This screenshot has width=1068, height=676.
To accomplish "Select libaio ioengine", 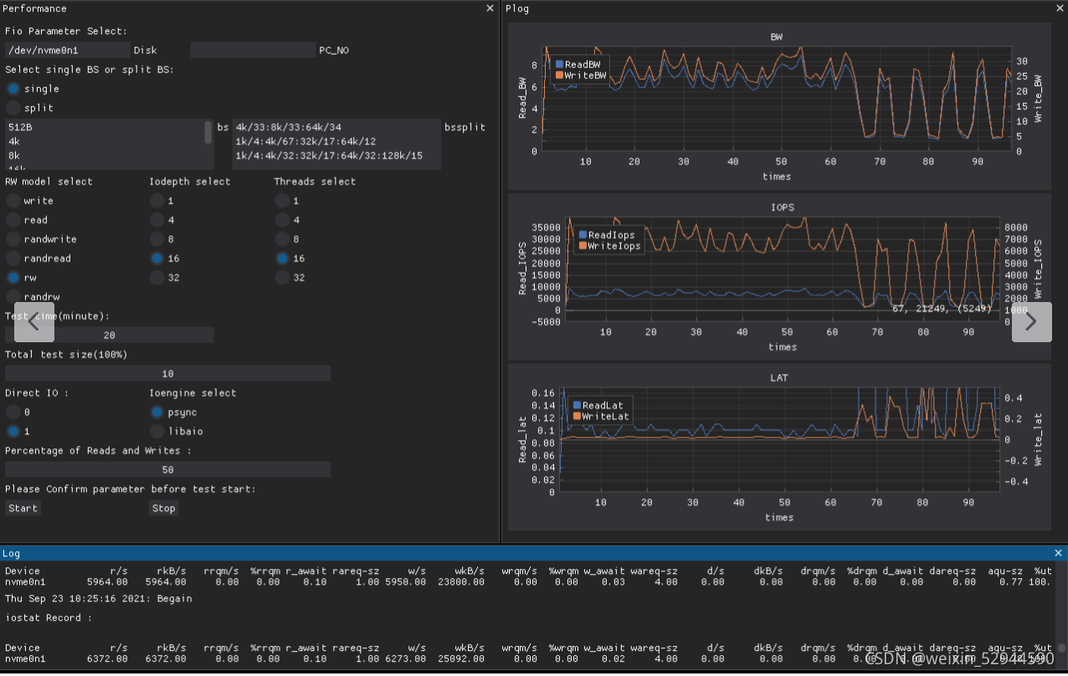I will 157,432.
